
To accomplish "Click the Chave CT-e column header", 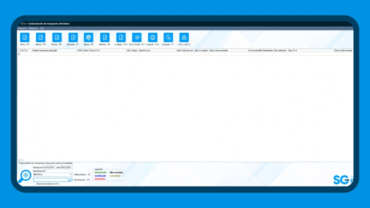I will (107, 50).
